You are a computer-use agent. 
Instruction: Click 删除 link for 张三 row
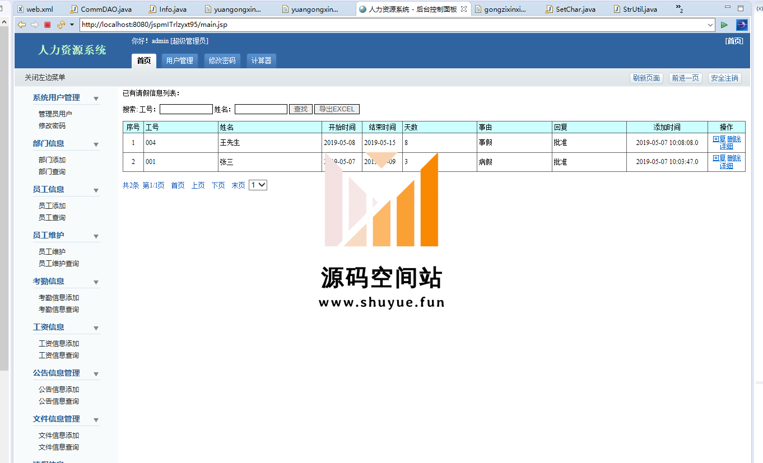pyautogui.click(x=734, y=158)
